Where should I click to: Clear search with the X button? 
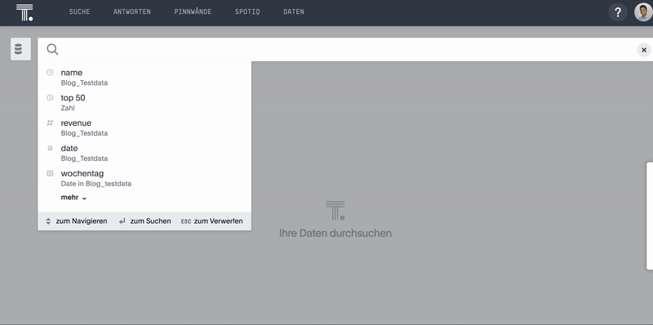[644, 50]
